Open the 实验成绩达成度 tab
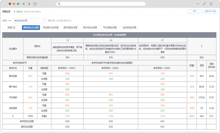Image resolution: width=220 pixels, height=133 pixels. [x=129, y=27]
